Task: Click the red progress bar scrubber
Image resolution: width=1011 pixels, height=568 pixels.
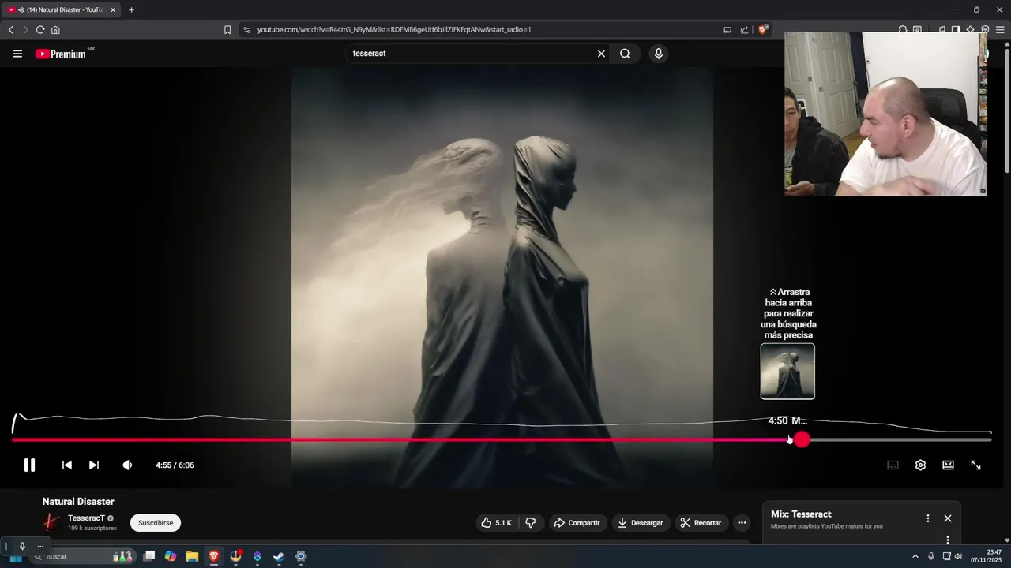Action: click(x=802, y=440)
